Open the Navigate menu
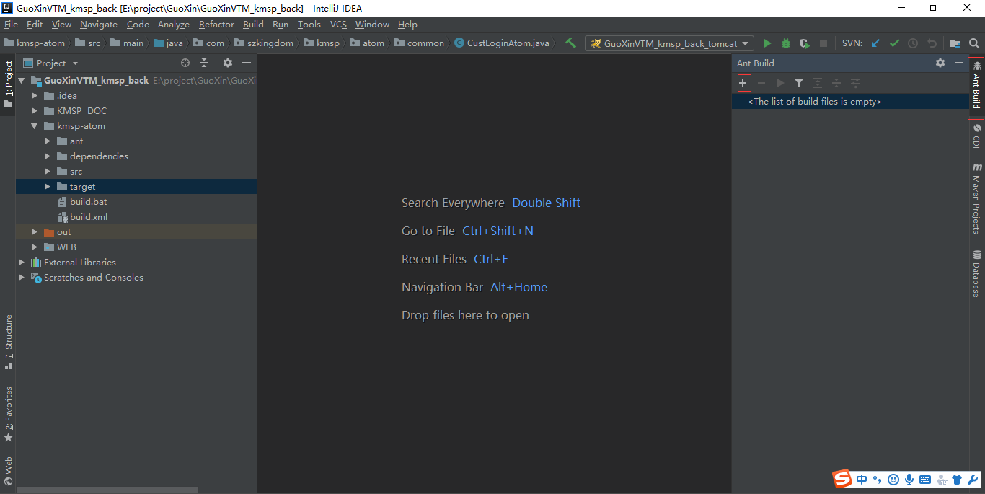 click(x=99, y=24)
